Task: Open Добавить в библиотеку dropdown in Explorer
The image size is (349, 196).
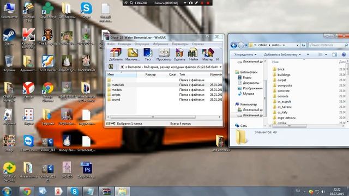Action: point(282,54)
